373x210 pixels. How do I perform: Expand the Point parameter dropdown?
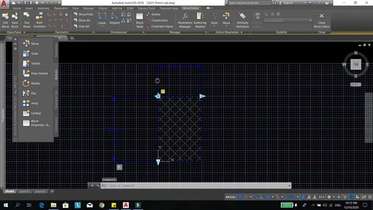[214, 26]
